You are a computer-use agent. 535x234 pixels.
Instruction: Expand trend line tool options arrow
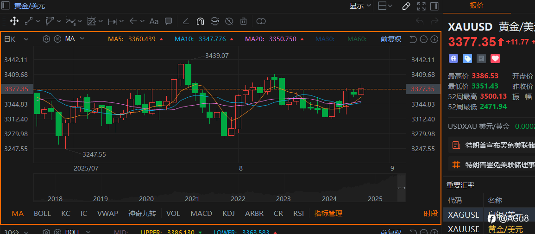pos(38,21)
